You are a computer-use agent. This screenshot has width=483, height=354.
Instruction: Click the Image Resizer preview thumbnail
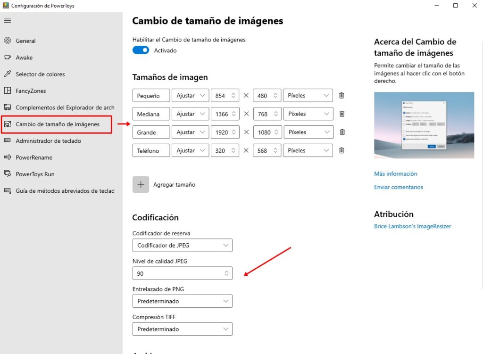coord(424,125)
